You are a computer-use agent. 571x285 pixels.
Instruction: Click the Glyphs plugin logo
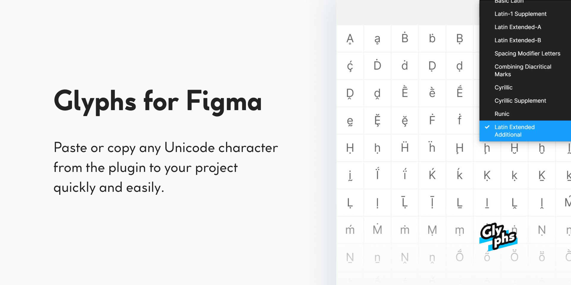click(498, 237)
